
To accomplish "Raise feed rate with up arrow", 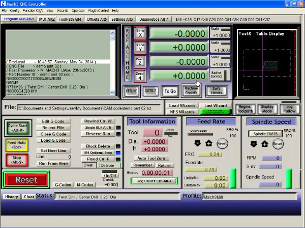I will tap(209, 143).
